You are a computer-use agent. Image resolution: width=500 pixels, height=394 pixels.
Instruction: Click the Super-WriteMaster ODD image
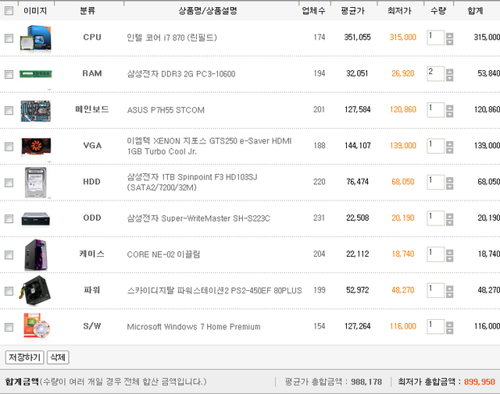click(36, 218)
